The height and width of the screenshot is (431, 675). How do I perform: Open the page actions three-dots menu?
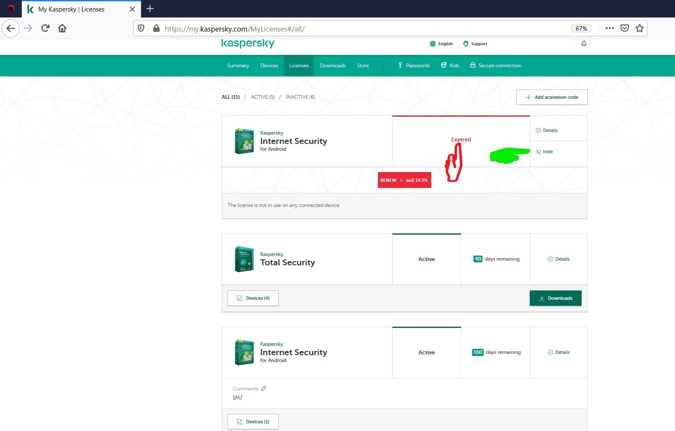click(610, 28)
